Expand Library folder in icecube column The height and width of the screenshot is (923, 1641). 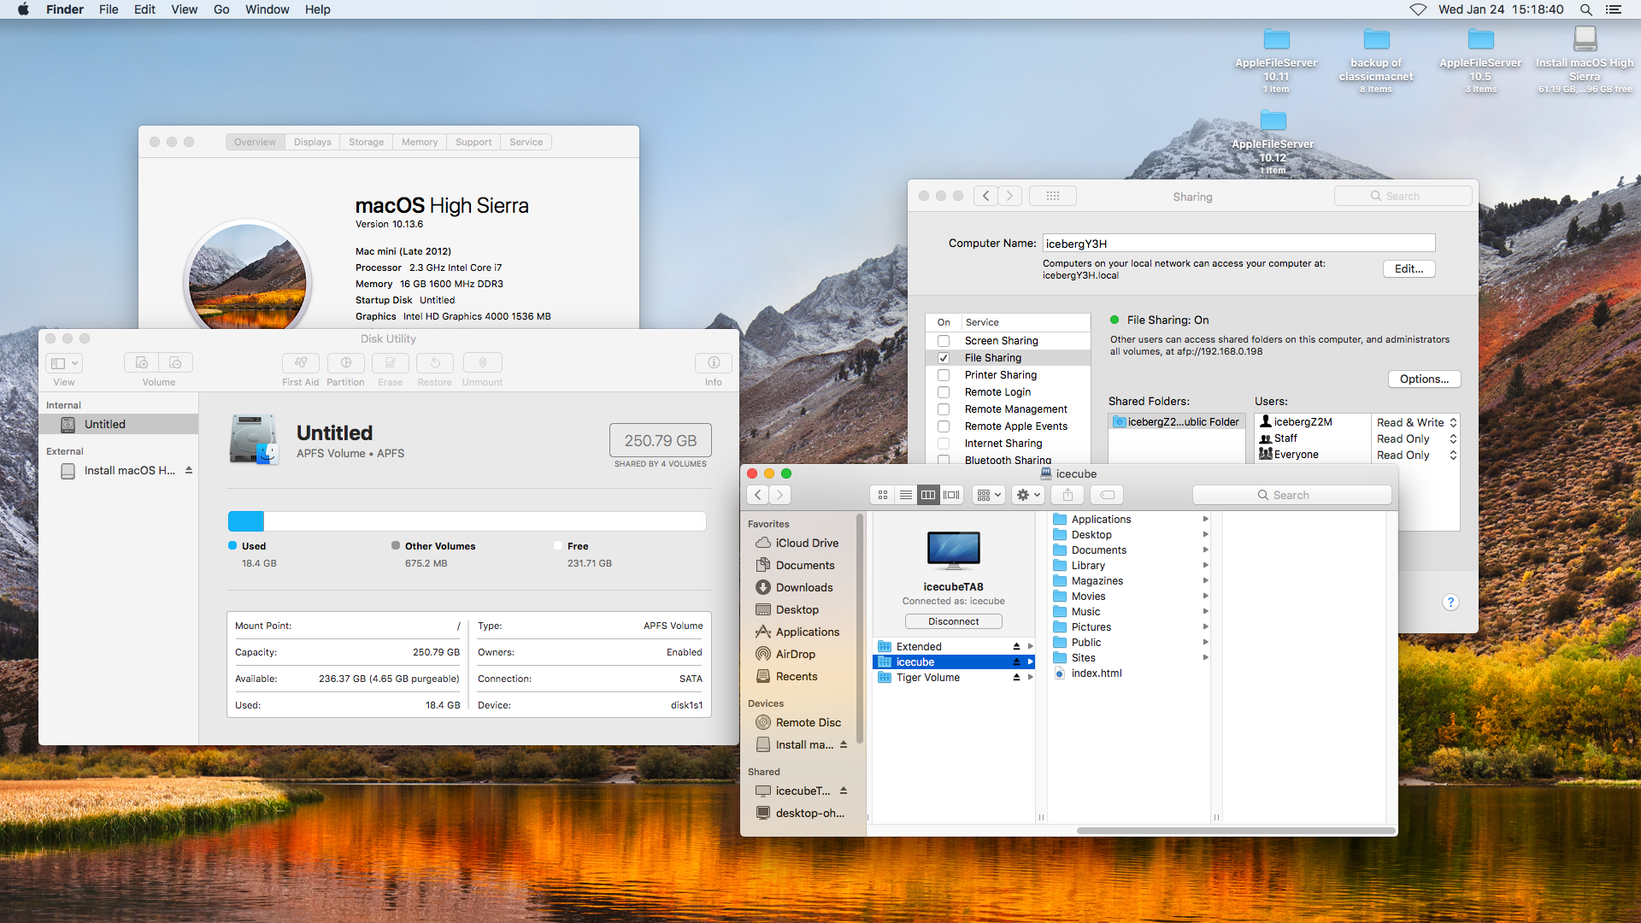click(x=1205, y=566)
